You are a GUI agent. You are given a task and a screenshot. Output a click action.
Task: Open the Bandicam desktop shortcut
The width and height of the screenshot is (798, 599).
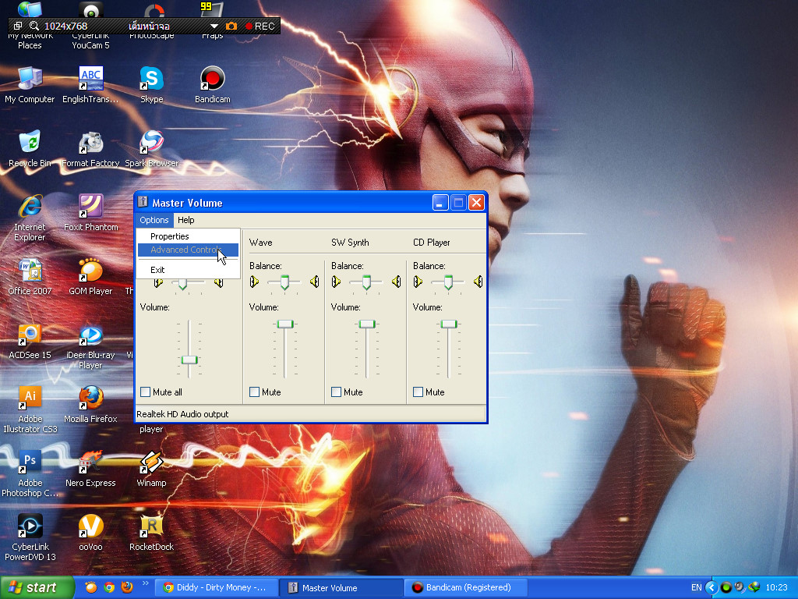coord(212,80)
